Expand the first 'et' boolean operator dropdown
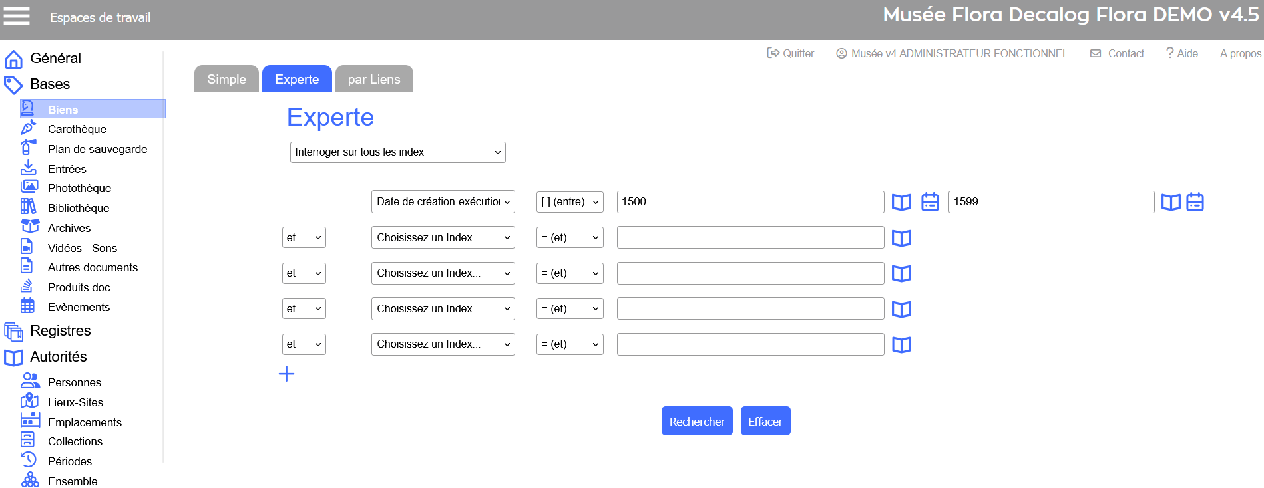Image resolution: width=1264 pixels, height=488 pixels. pyautogui.click(x=304, y=237)
